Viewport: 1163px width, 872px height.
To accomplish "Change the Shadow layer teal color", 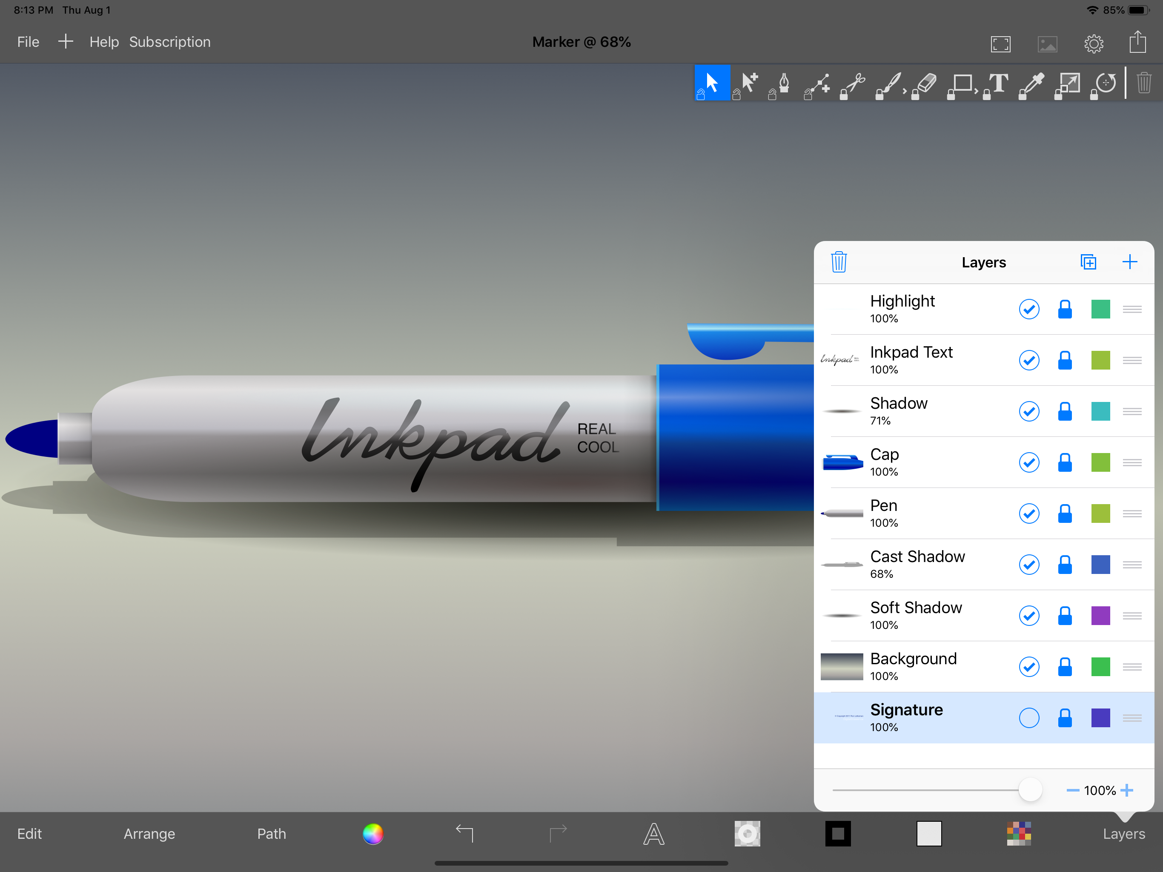I will click(x=1100, y=411).
